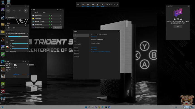The width and height of the screenshot is (195, 109).
Task: Click the blue link under the Xbox Game Bar version
Action: [x=94, y=37]
